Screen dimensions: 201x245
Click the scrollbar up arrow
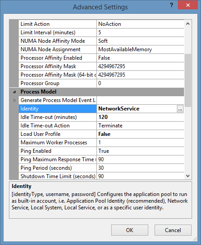coord(188,24)
